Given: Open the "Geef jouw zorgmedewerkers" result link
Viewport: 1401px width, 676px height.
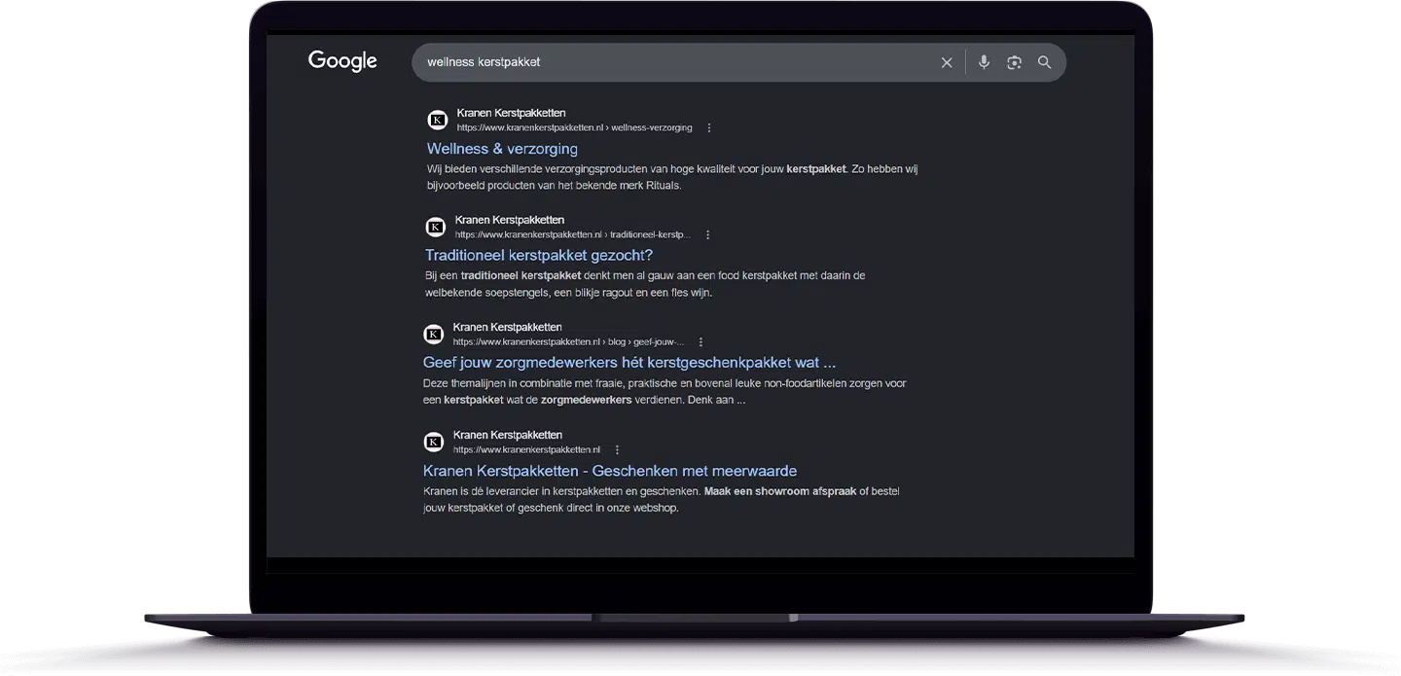Looking at the screenshot, I should [629, 363].
